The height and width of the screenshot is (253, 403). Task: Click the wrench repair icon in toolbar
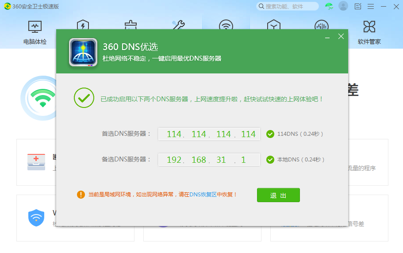[178, 25]
